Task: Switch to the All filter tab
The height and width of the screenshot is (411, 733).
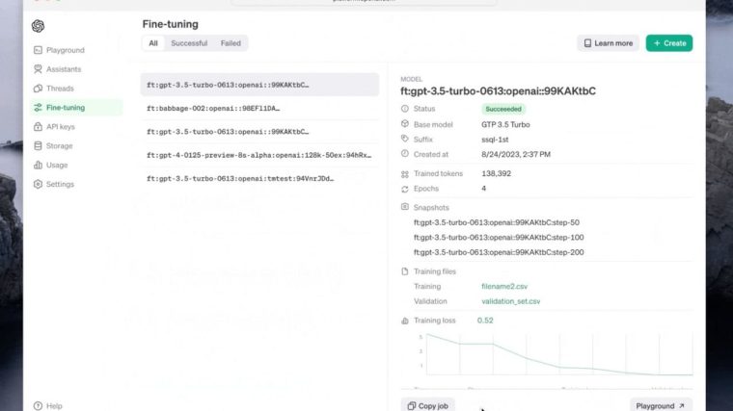Action: pos(152,43)
